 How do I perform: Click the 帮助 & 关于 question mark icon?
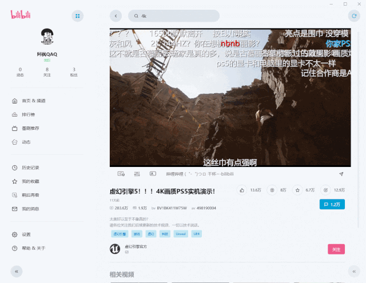[15, 248]
